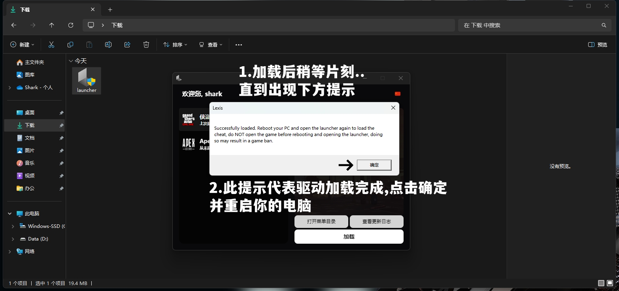Viewport: 619px width, 291px height.
Task: Select the Cut icon on the toolbar
Action: tap(51, 45)
